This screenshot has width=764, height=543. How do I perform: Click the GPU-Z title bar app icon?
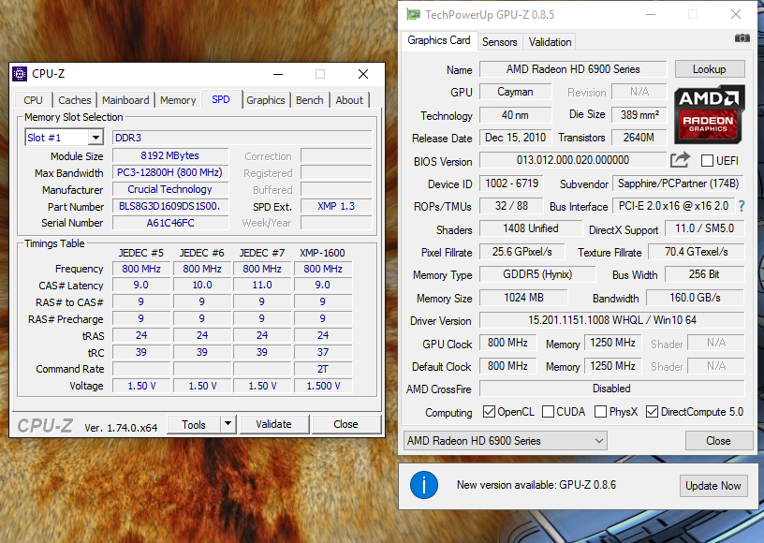click(x=414, y=15)
